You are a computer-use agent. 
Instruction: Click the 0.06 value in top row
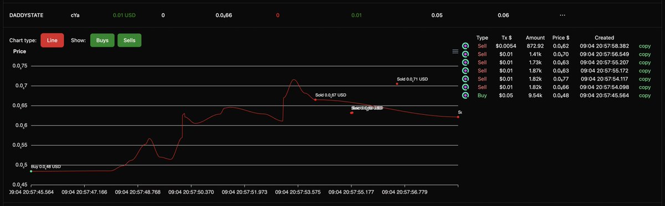(503, 15)
